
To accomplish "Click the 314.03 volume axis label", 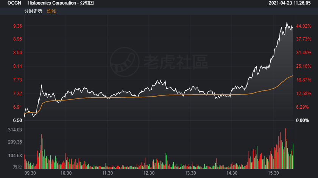I will 15,130.
